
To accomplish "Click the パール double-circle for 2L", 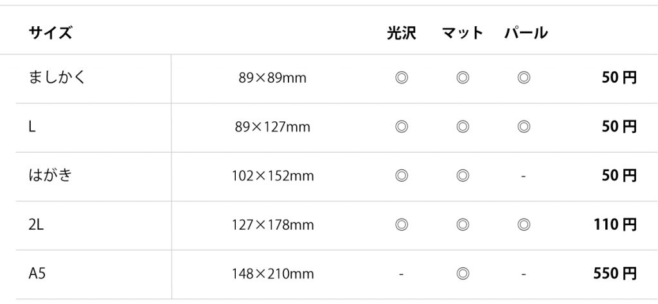I will (523, 225).
